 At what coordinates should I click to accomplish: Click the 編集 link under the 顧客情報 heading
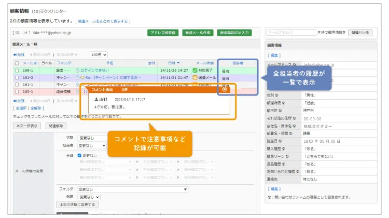[x=274, y=56]
